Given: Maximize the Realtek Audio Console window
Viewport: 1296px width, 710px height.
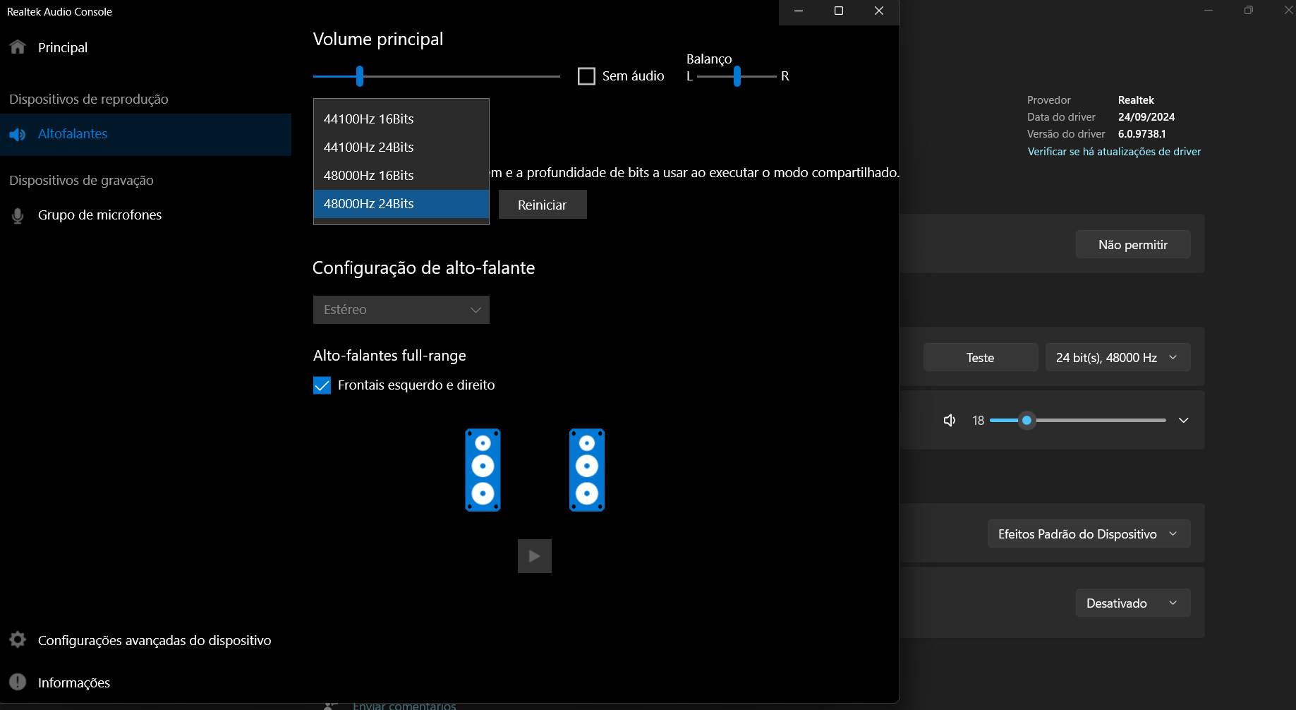Looking at the screenshot, I should coord(839,11).
